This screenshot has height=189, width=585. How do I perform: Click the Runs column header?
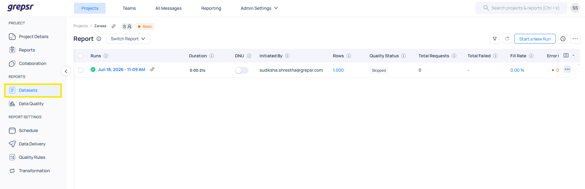point(95,56)
